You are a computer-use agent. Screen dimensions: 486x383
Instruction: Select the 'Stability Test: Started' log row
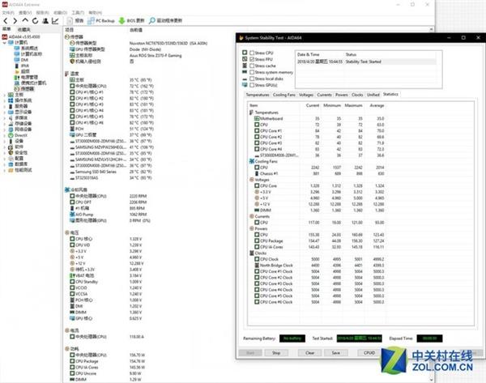pyautogui.click(x=366, y=62)
